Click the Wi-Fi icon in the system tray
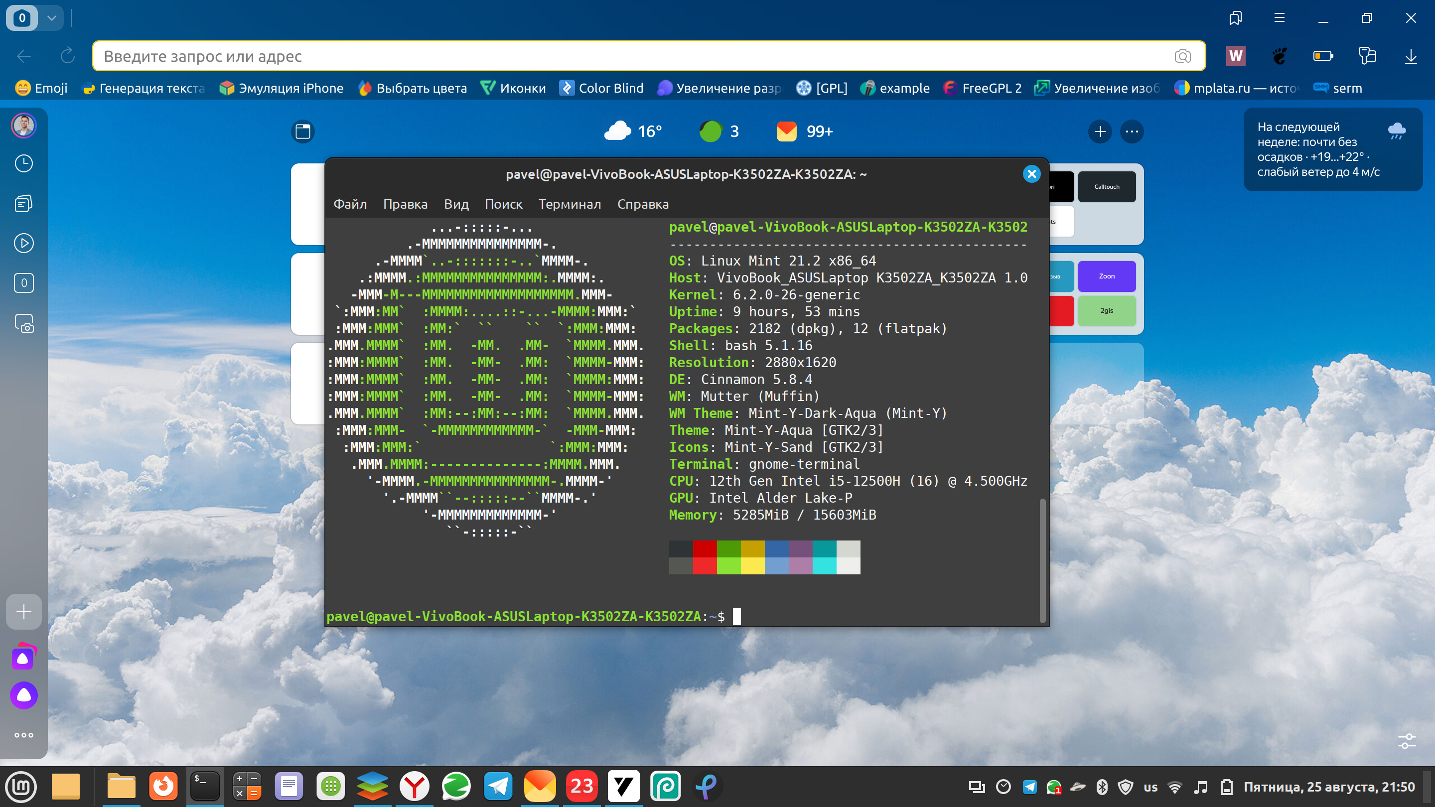Viewport: 1435px width, 807px height. (1175, 787)
